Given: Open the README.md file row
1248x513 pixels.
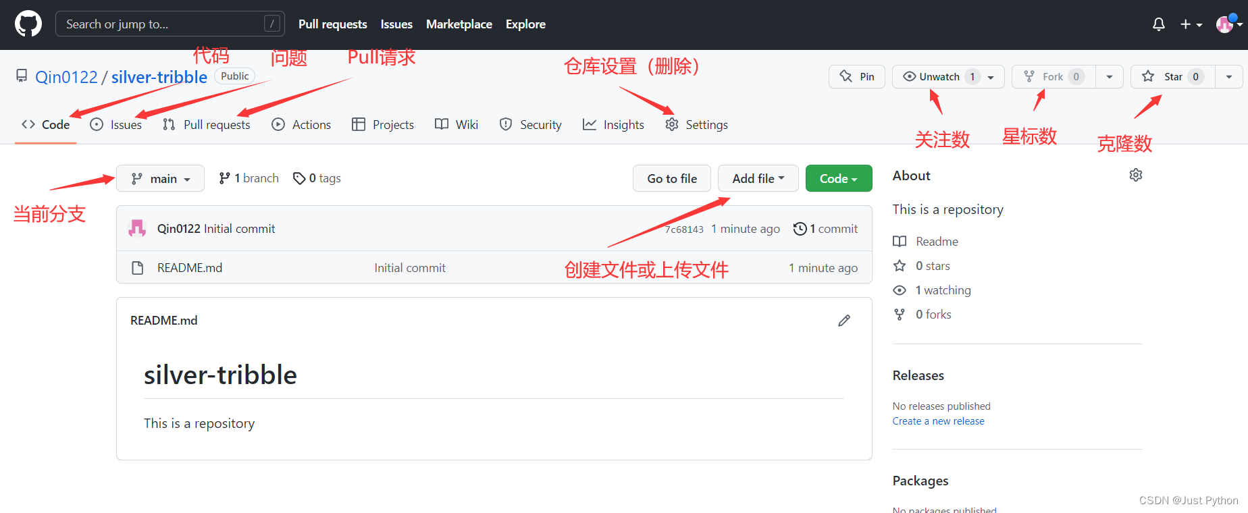Looking at the screenshot, I should 494,267.
